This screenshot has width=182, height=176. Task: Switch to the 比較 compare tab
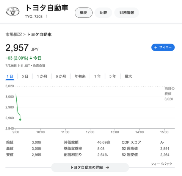click(103, 12)
